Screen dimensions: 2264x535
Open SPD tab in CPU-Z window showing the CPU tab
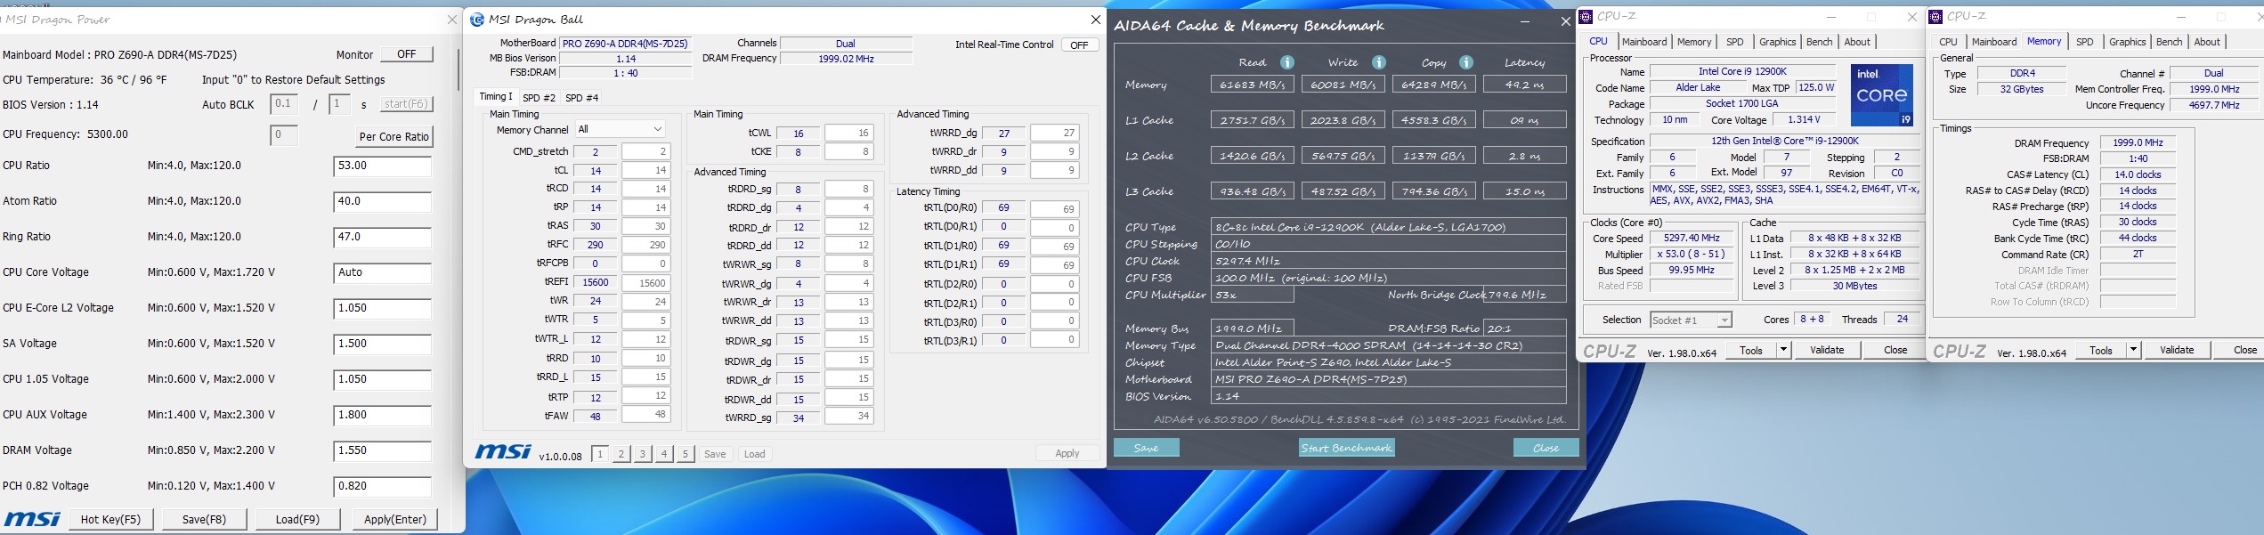coord(1735,42)
